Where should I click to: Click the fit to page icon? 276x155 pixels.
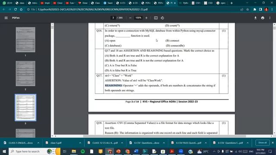point(156,18)
